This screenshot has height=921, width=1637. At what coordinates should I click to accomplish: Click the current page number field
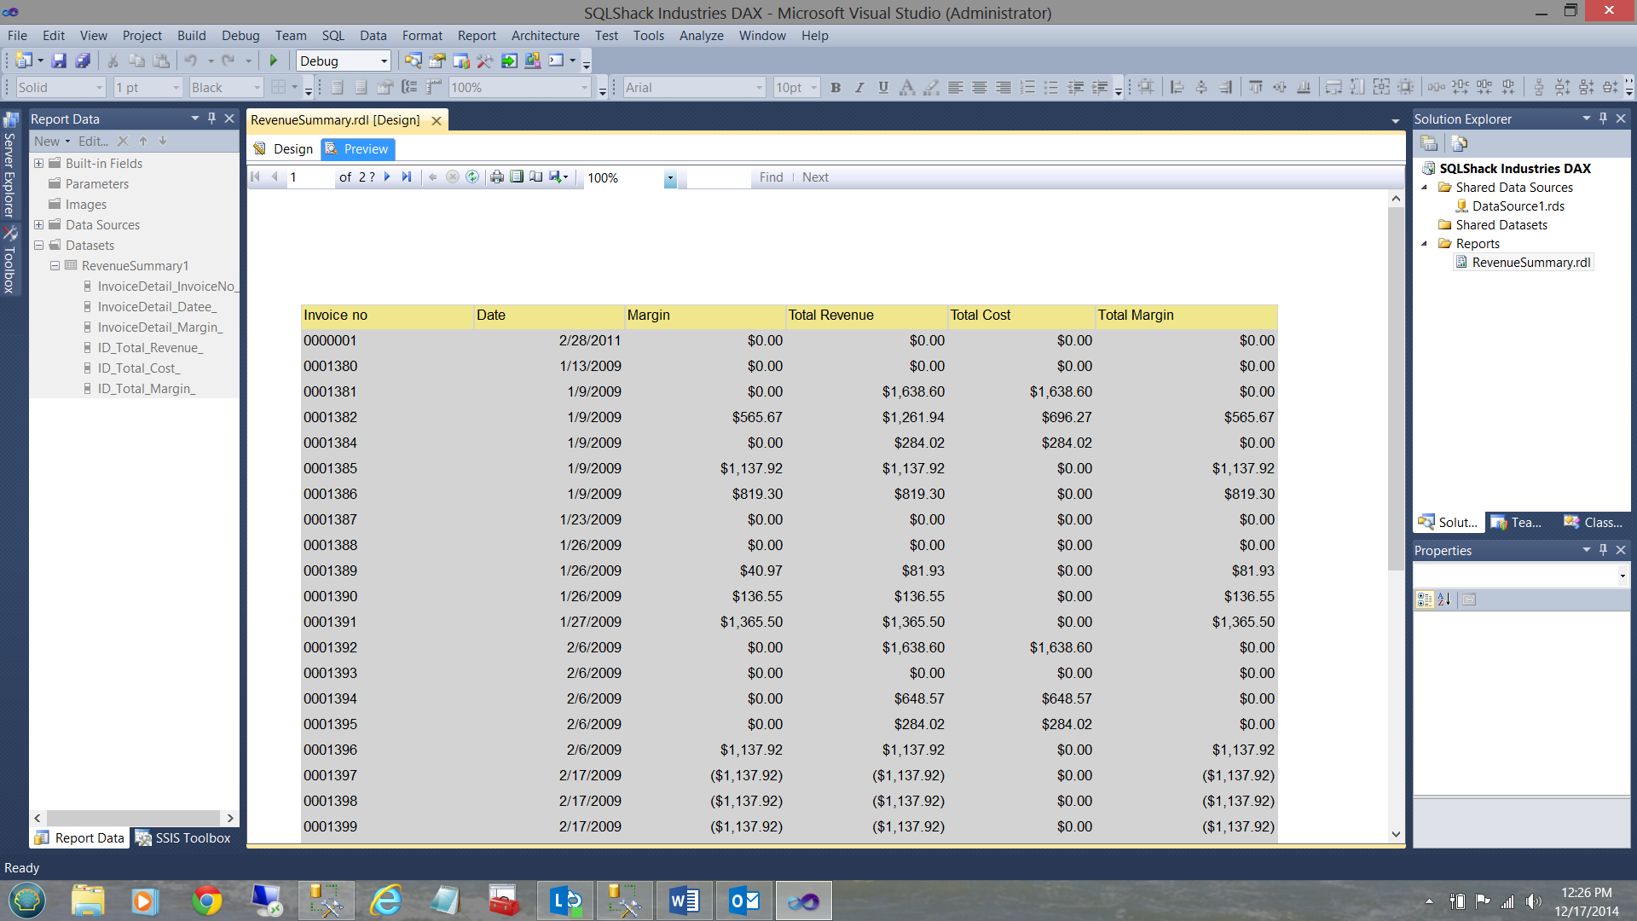pos(309,177)
